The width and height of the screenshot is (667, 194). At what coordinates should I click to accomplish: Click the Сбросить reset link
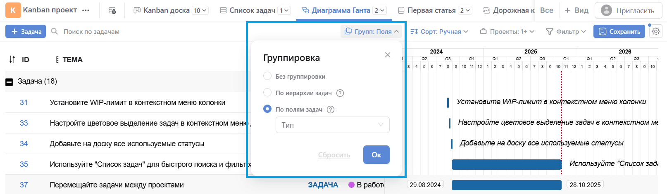pos(334,155)
